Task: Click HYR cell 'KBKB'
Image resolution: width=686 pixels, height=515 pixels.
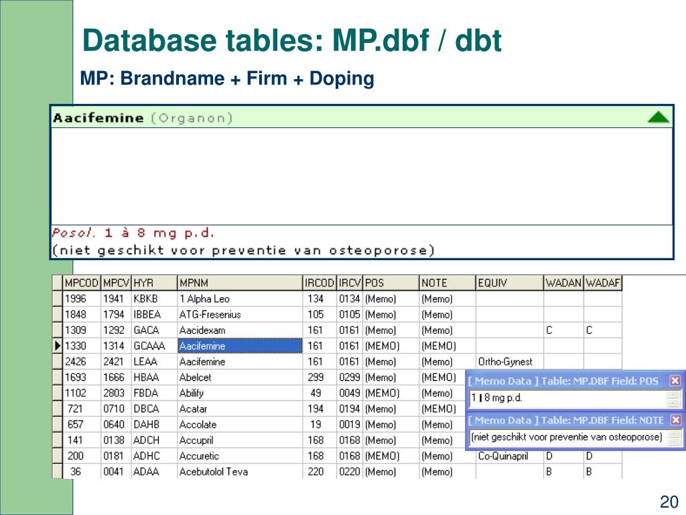Action: pos(155,298)
